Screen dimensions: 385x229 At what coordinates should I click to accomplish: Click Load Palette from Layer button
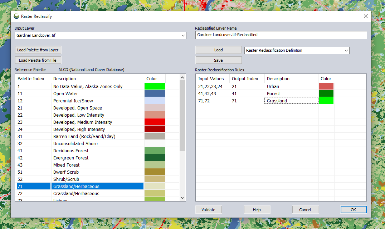[x=38, y=50]
